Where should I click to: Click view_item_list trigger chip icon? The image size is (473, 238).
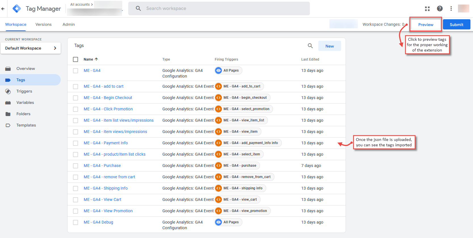click(x=218, y=120)
